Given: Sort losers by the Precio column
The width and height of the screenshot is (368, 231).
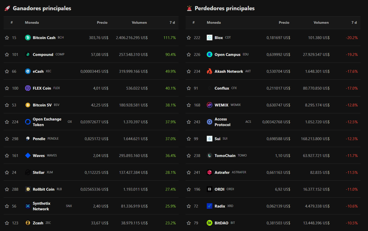Looking at the screenshot, I should 284,22.
